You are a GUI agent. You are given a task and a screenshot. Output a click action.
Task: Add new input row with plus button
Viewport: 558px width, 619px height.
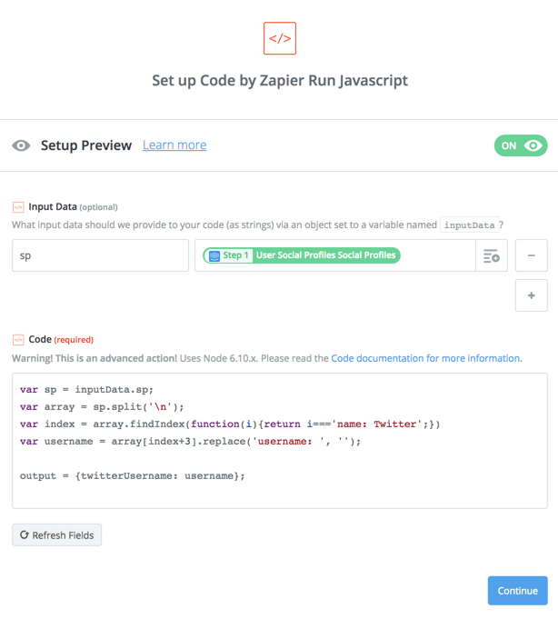(531, 295)
